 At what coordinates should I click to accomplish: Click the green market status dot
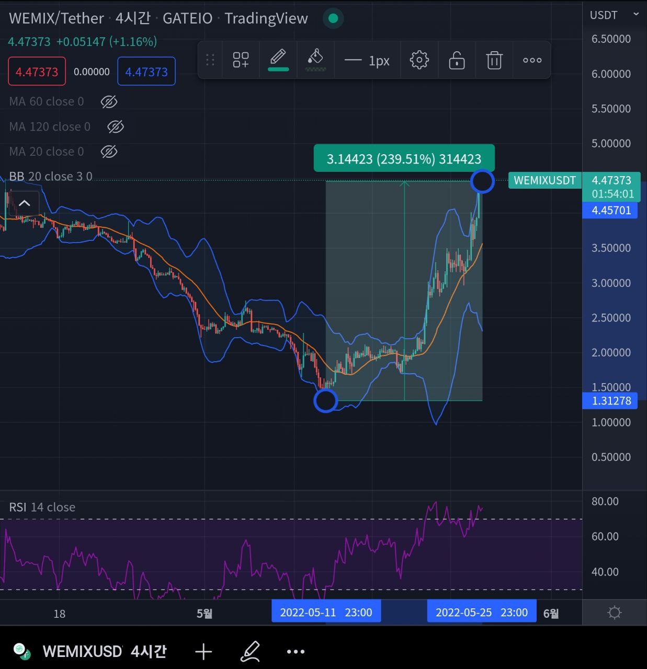coord(333,19)
